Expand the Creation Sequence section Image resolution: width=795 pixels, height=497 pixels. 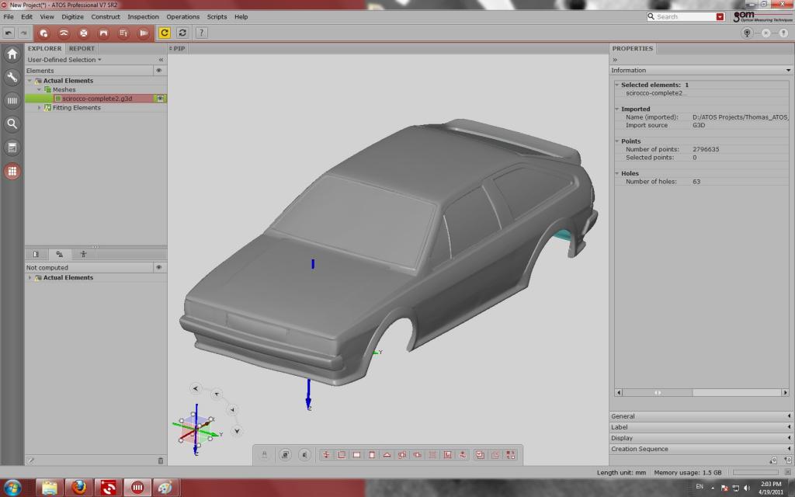[700, 449]
